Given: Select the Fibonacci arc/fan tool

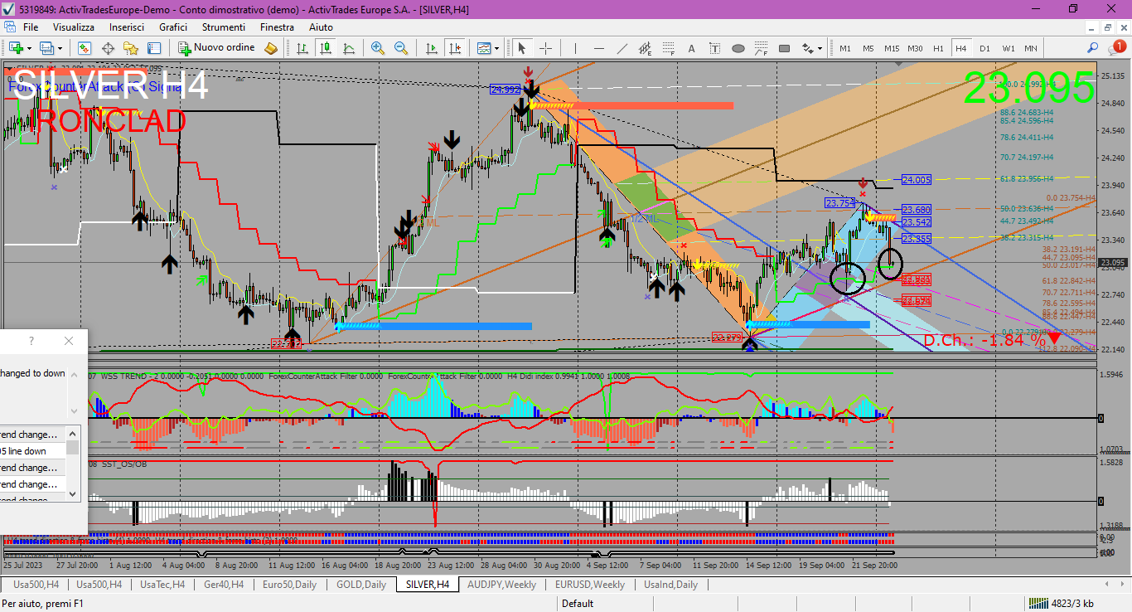Looking at the screenshot, I should [x=762, y=48].
